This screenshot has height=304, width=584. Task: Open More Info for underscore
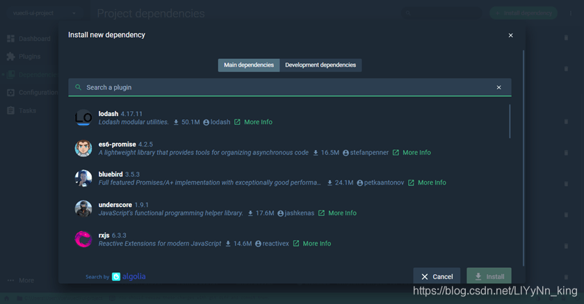pos(342,213)
